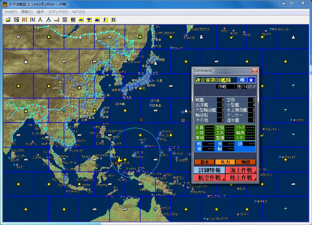Click the white star icon in Command panel
This screenshot has width=312, height=225.
click(x=251, y=80)
